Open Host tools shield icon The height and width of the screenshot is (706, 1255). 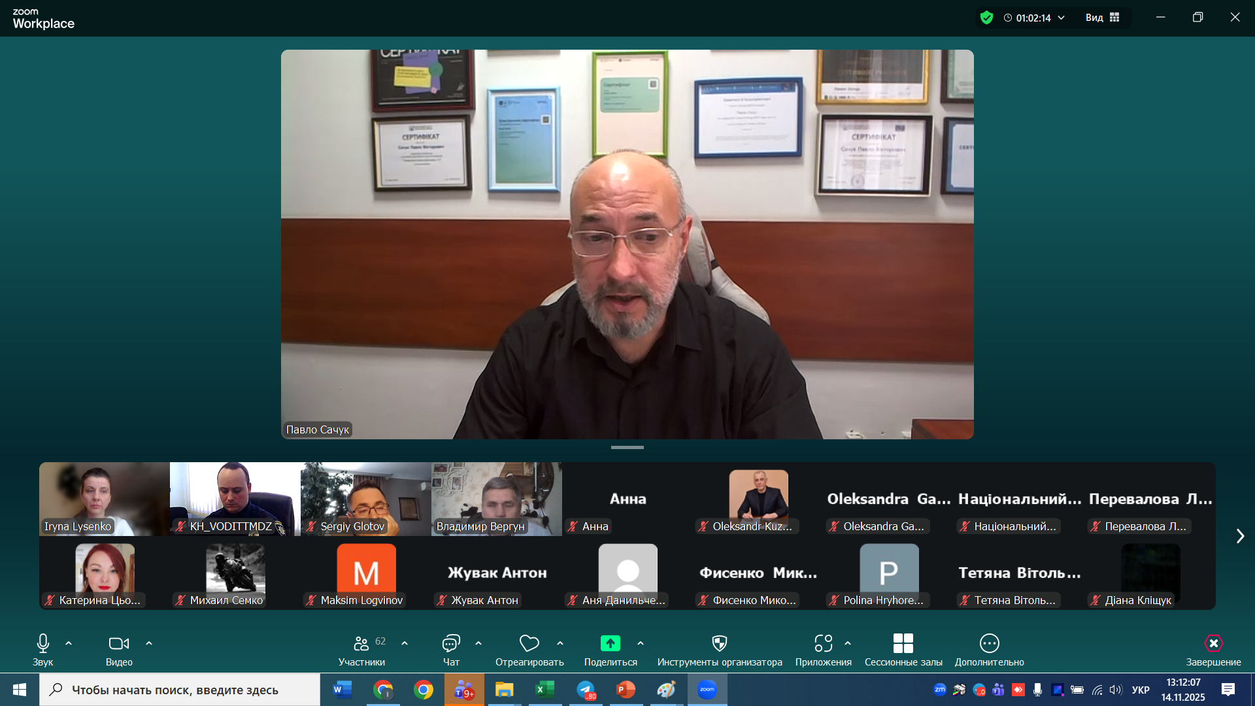point(719,644)
